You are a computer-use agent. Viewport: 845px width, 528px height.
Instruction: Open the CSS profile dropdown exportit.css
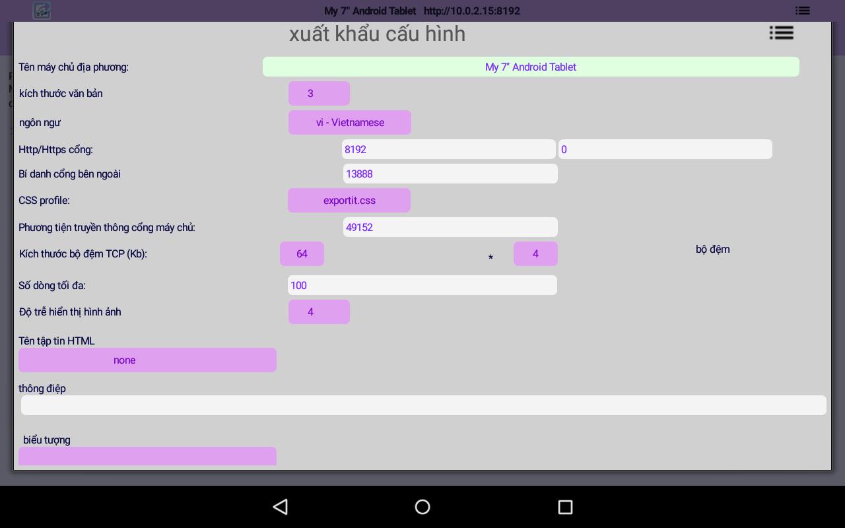349,200
